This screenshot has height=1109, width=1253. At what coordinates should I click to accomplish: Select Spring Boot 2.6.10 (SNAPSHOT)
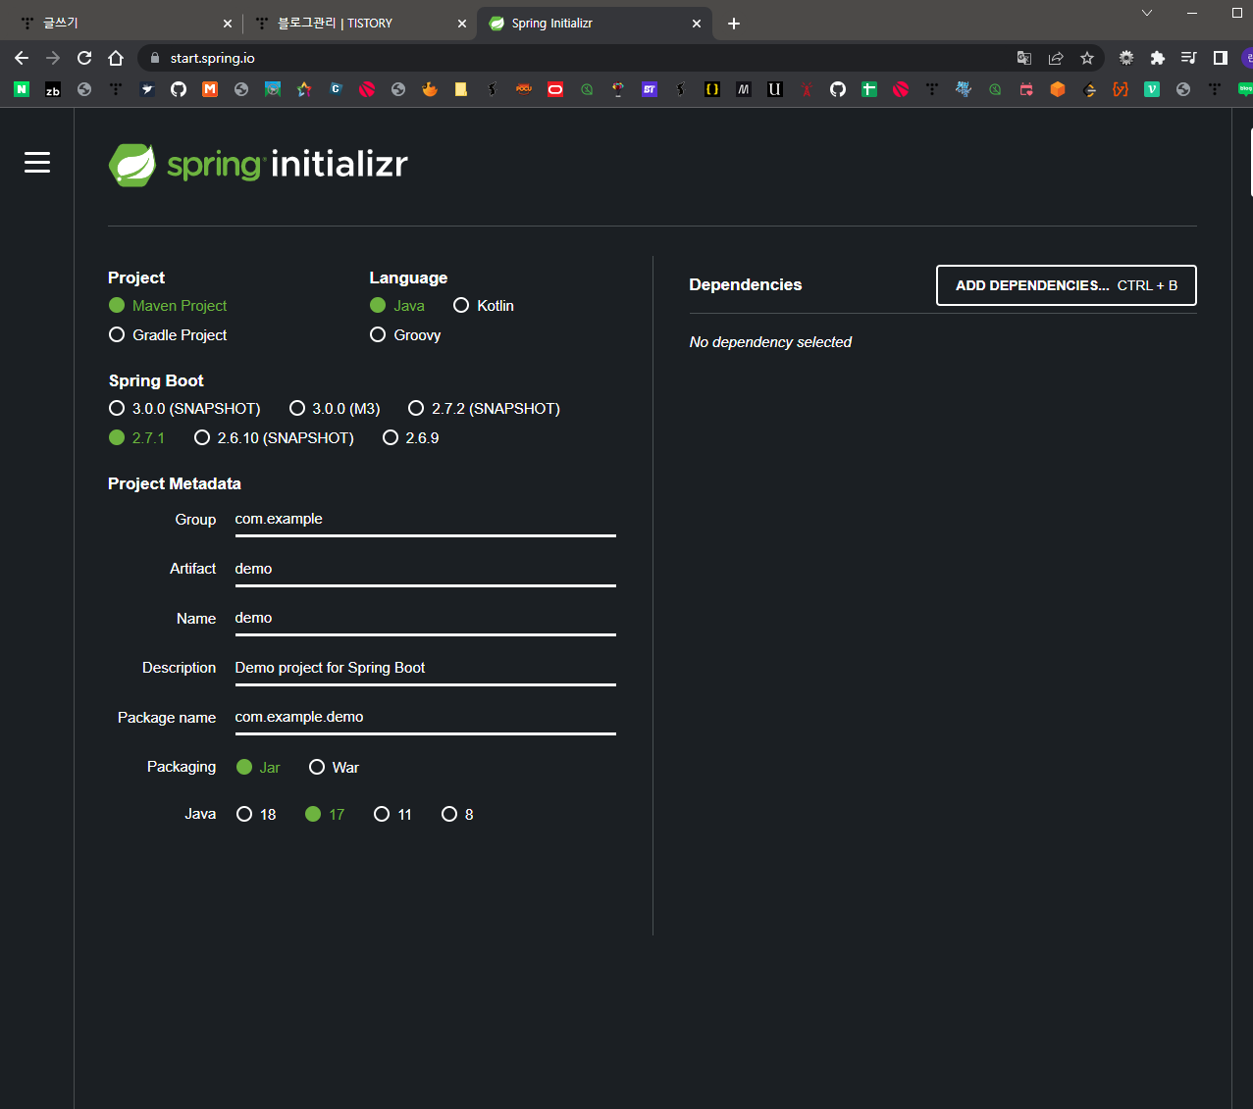tap(202, 438)
